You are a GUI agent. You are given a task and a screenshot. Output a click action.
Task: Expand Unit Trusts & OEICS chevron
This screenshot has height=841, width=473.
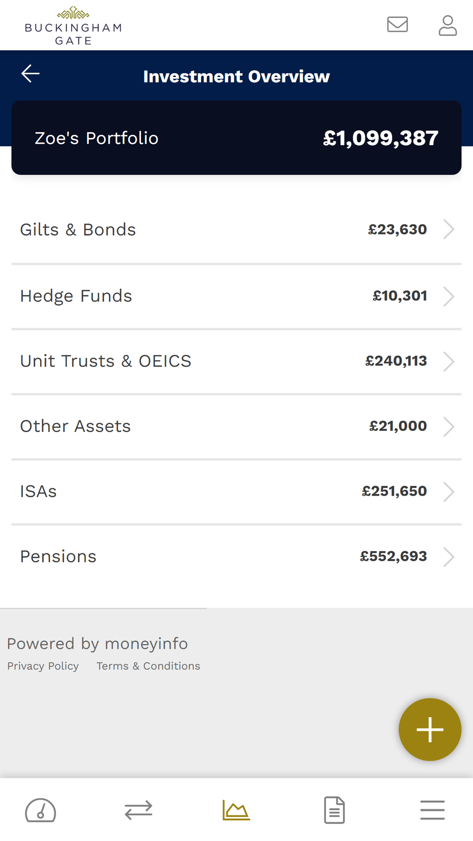click(449, 361)
